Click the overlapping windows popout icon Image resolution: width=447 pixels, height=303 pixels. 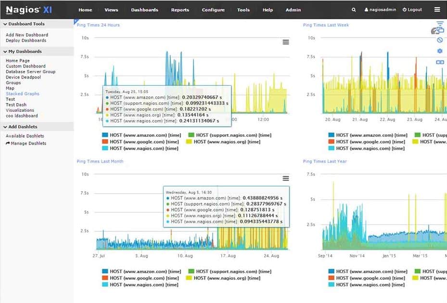pos(440,30)
